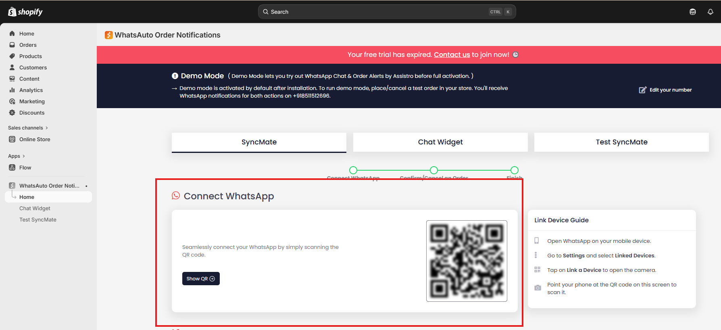721x330 pixels.
Task: Select the Discounts icon in sidebar
Action: (x=12, y=113)
